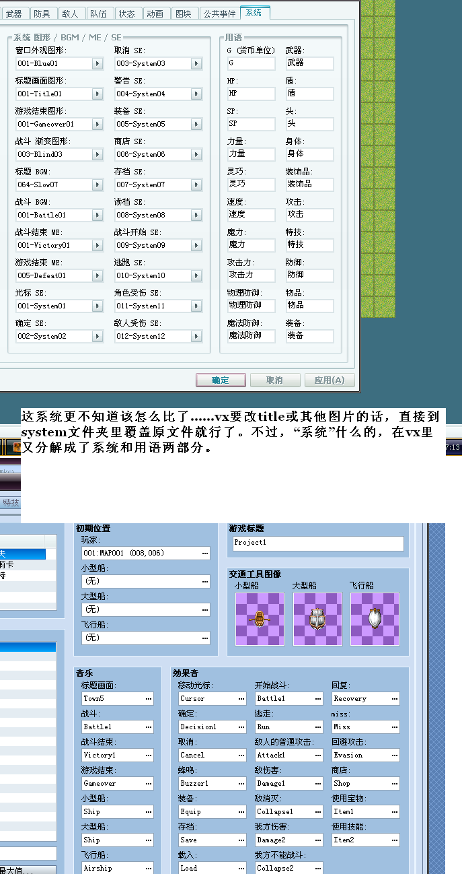Open player start position 001:MAP001 picker
This screenshot has height=874, width=462.
pos(204,553)
